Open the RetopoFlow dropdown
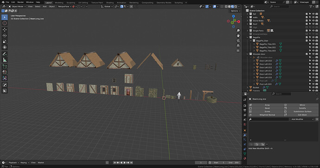 coord(64,6)
